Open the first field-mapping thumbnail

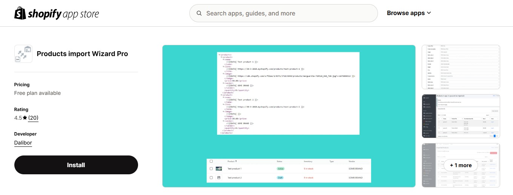(461, 67)
